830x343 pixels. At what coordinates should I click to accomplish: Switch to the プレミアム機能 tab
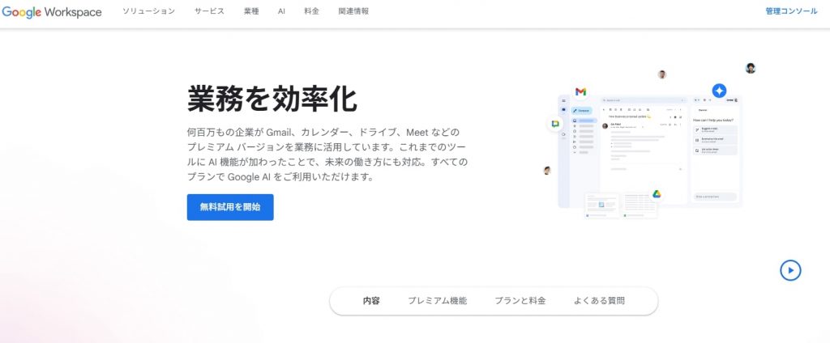[x=437, y=301]
